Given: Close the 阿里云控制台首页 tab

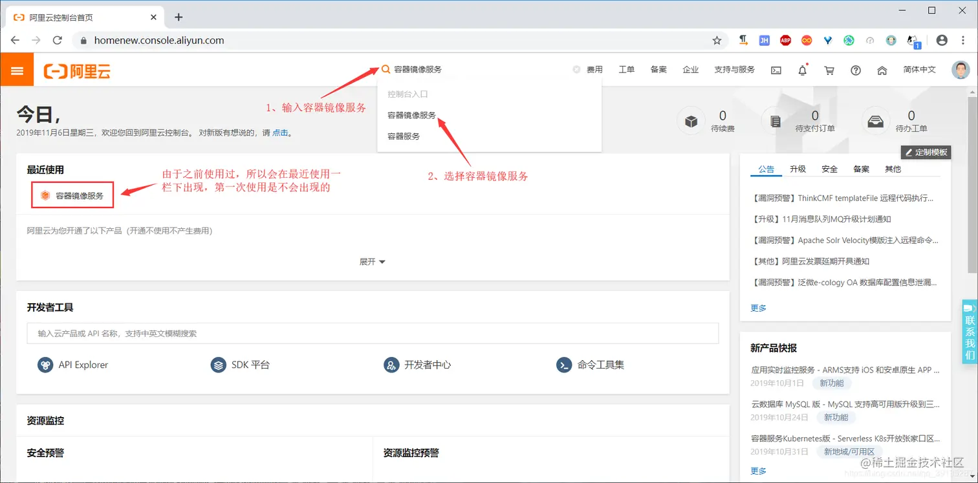Looking at the screenshot, I should (x=153, y=17).
